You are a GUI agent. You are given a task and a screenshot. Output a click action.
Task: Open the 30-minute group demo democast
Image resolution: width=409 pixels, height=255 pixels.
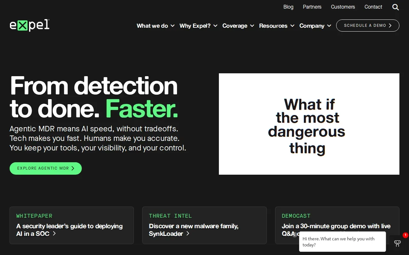[337, 225]
